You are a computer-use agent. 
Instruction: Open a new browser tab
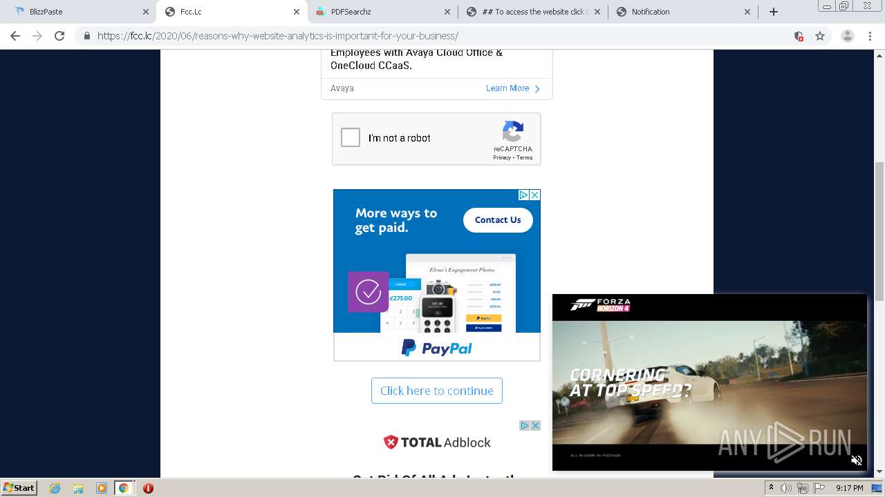774,12
